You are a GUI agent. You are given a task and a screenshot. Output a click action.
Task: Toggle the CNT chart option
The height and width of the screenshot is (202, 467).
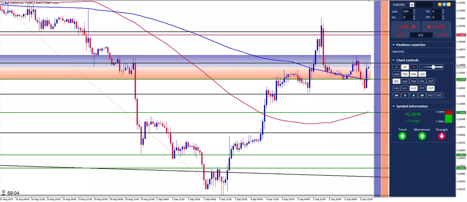(x=431, y=88)
